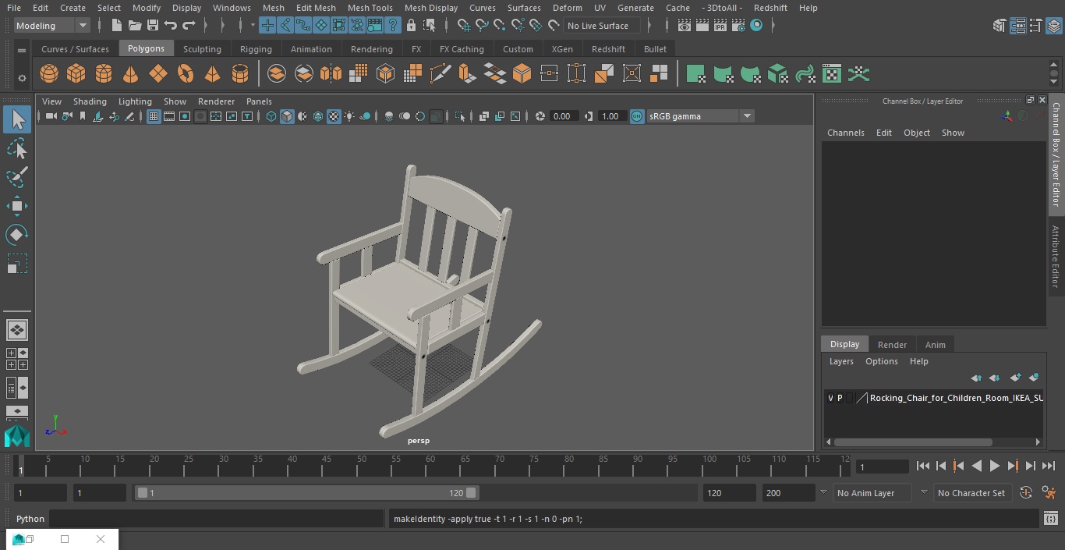Click the Multi-Cut knife shelf icon
The image size is (1065, 550).
(441, 74)
